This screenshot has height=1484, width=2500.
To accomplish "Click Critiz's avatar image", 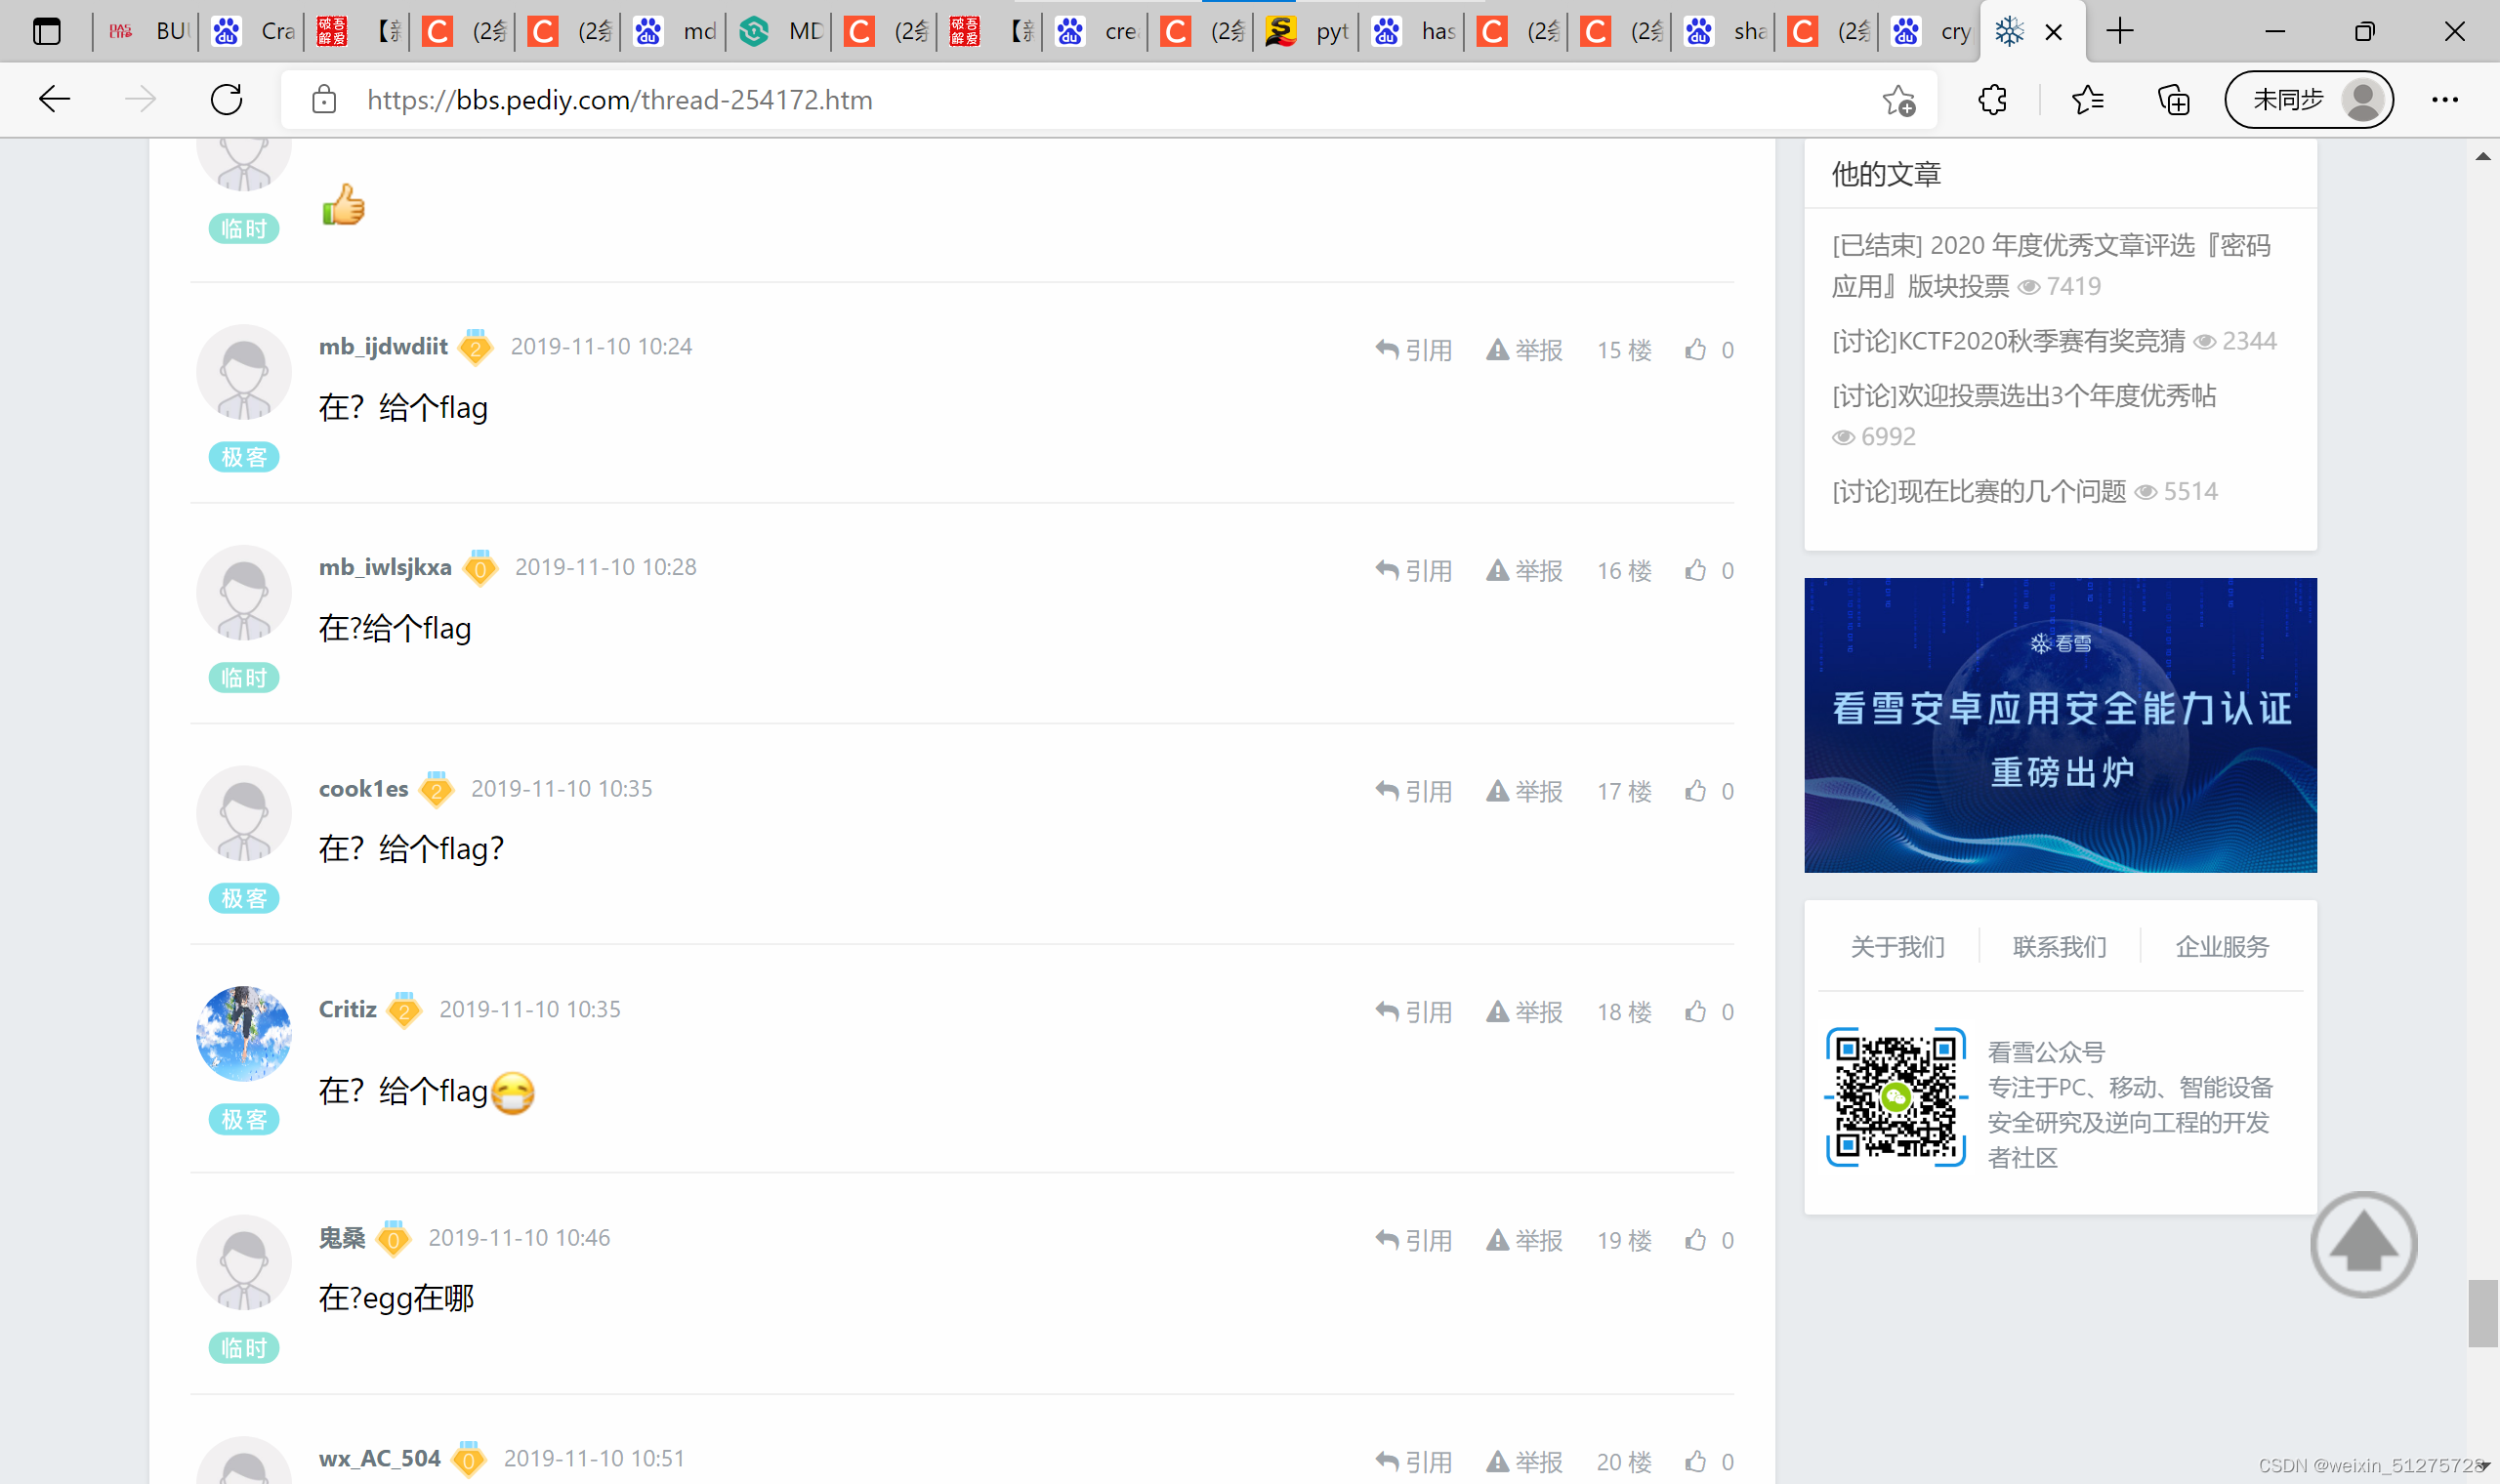I will [243, 1033].
